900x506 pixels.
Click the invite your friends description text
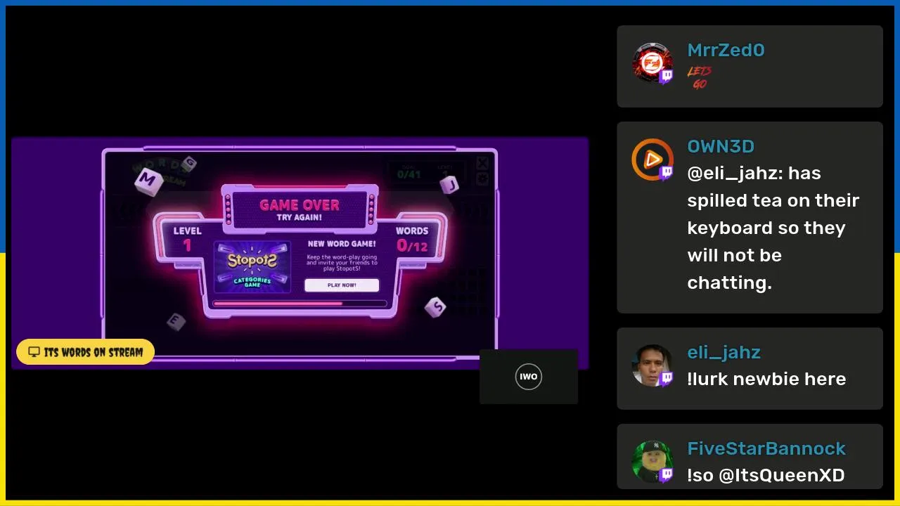click(x=342, y=263)
